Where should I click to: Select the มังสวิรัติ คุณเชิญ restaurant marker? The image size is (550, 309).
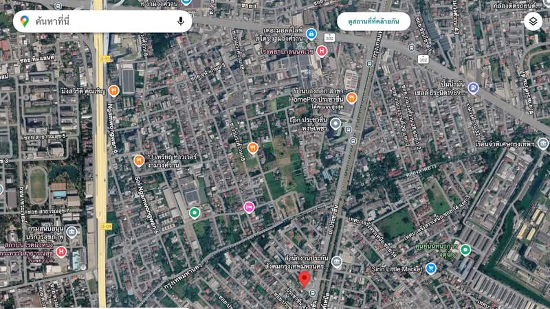click(114, 90)
